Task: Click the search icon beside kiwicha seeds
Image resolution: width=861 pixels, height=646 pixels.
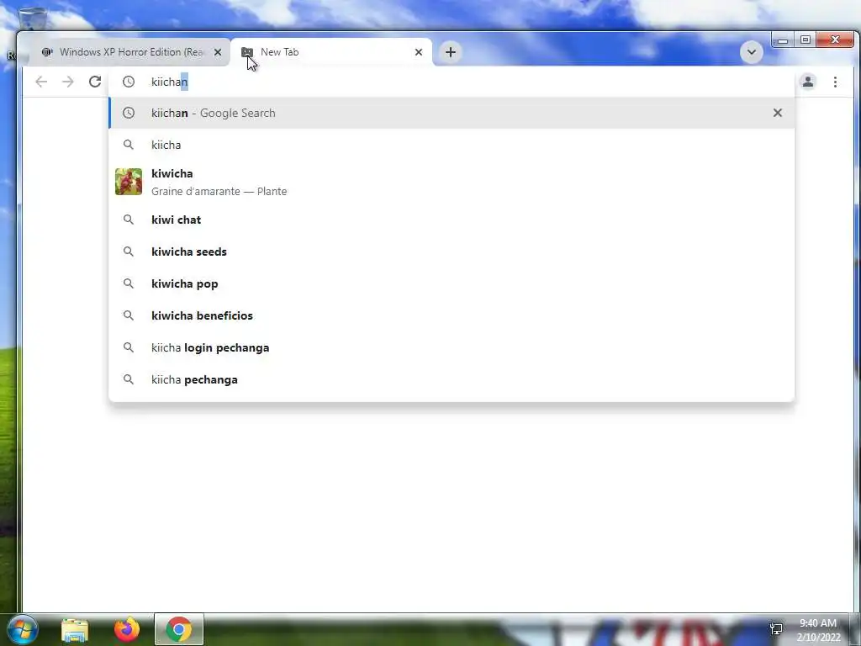Action: [x=129, y=252]
